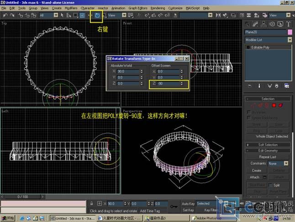Click the Redo toolbar icon
The height and width of the screenshot is (222, 295).
[x=12, y=15]
